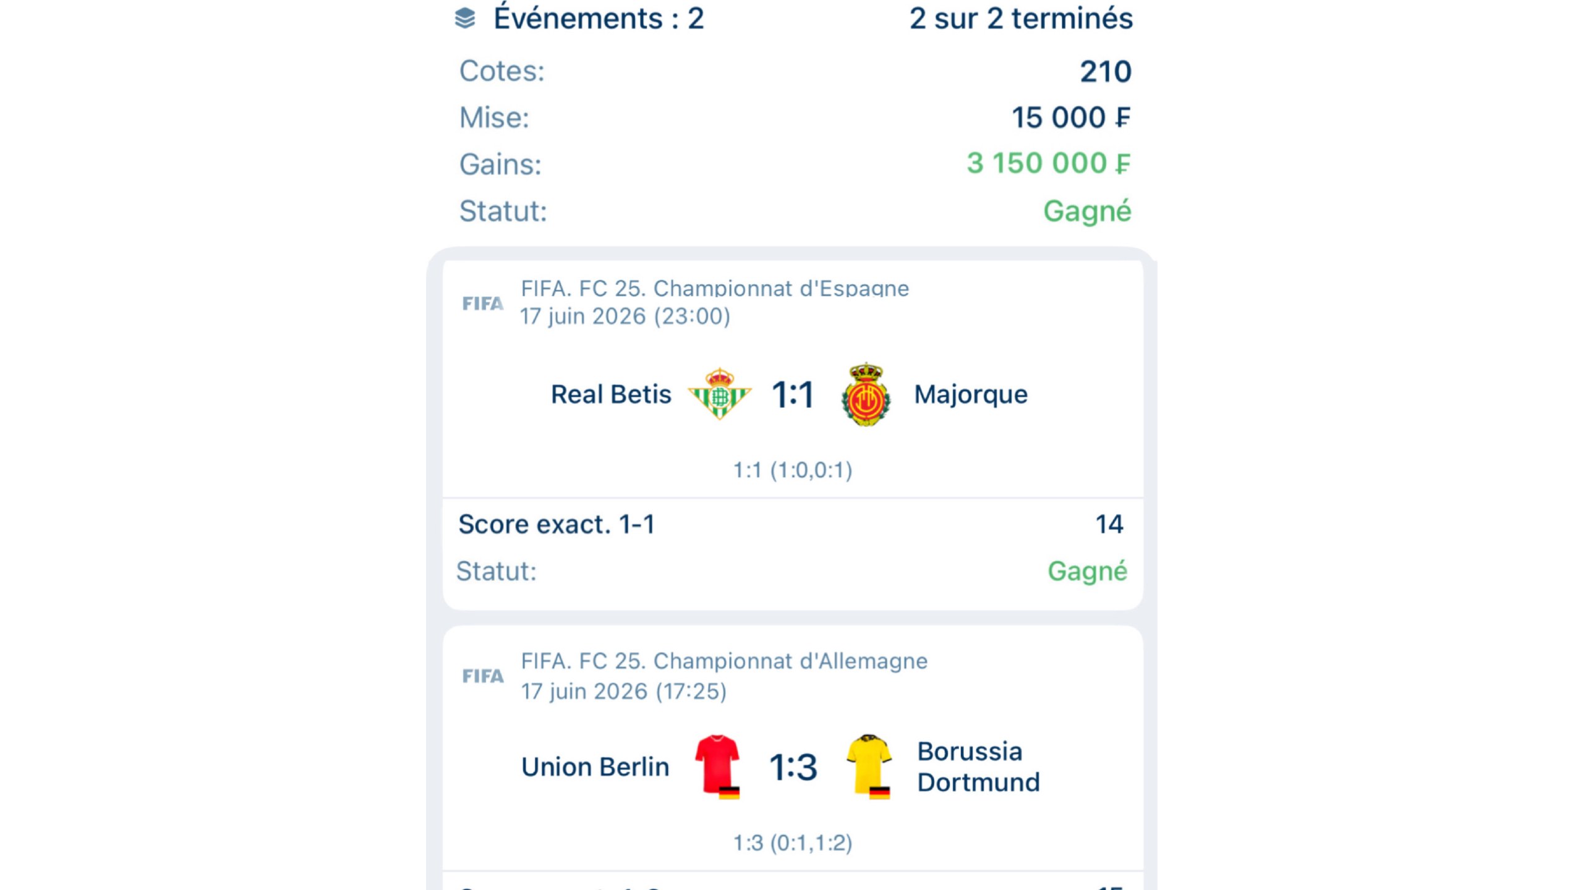
Task: Click the 1:3 (0:1,1:2) half-time breakdown
Action: coord(793,843)
